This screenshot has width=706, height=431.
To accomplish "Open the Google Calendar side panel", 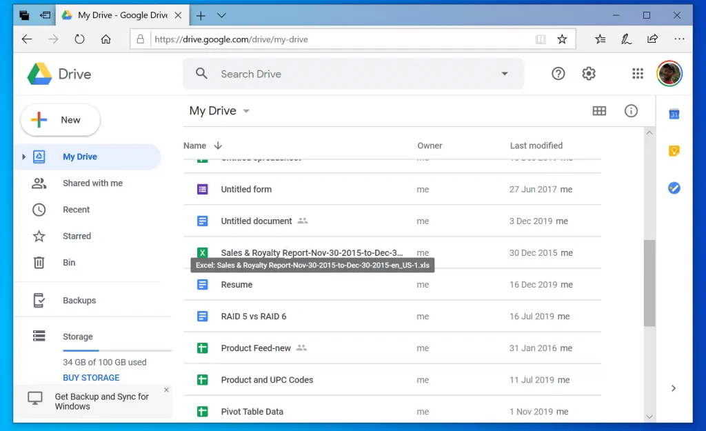I will pyautogui.click(x=674, y=114).
